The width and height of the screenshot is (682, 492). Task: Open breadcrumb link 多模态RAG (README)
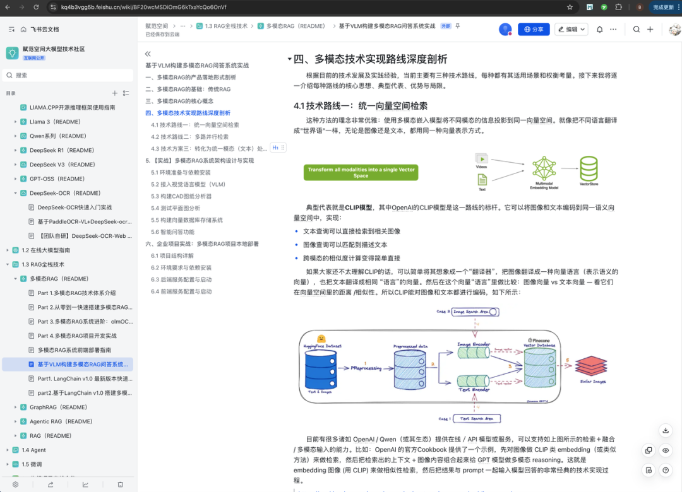[291, 26]
